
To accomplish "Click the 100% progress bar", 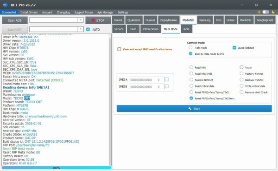I will (x=57, y=168).
